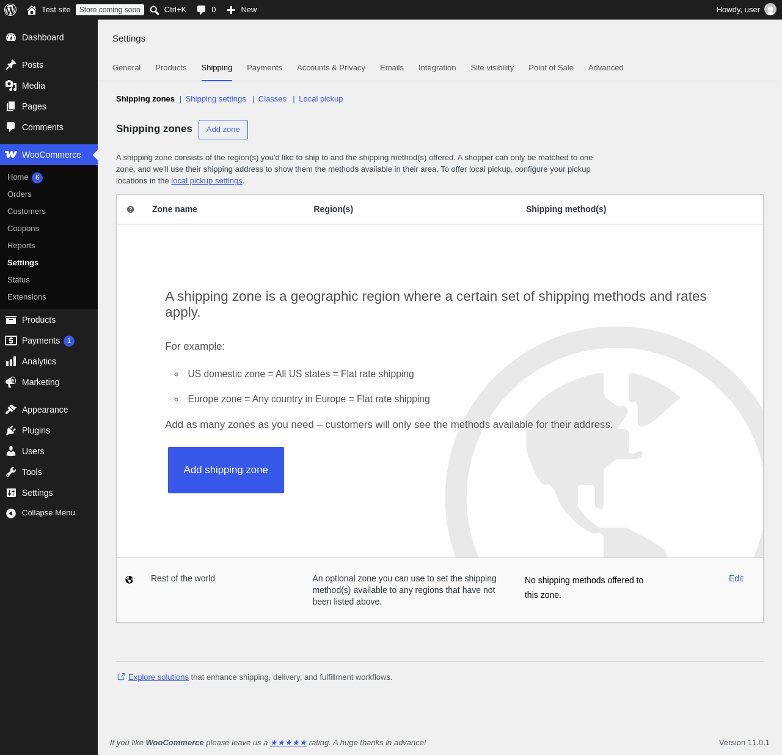782x755 pixels.
Task: Switch to the Products settings tab
Action: [171, 68]
